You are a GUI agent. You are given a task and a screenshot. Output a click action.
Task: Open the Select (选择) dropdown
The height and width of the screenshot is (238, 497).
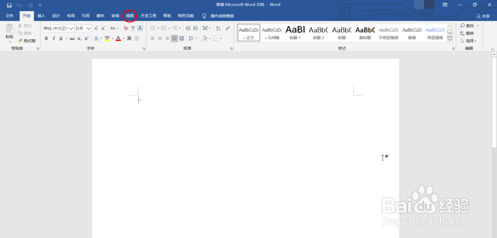pos(469,41)
